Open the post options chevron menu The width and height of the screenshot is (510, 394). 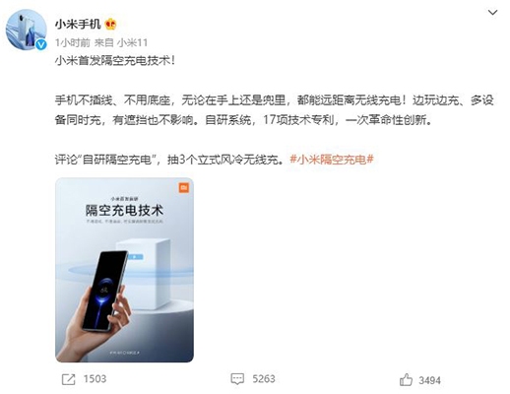[492, 13]
